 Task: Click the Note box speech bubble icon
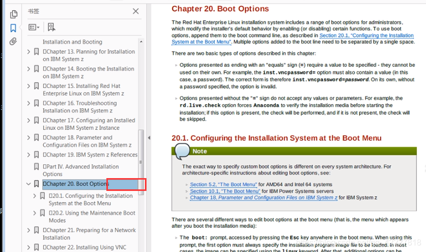click(182, 151)
